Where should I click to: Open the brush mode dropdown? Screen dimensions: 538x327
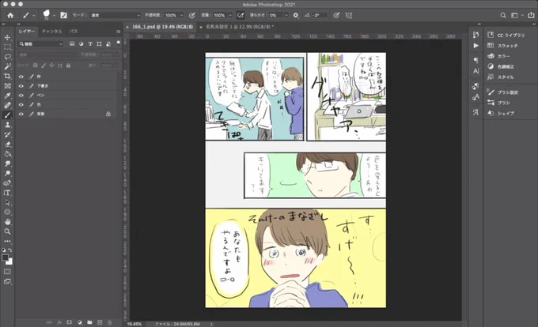[x=116, y=16]
